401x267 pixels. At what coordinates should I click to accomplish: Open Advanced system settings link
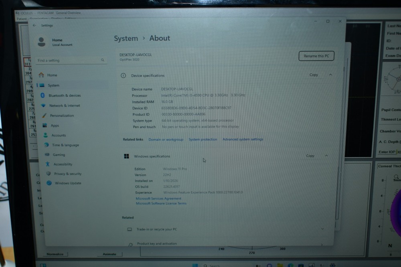(x=243, y=139)
